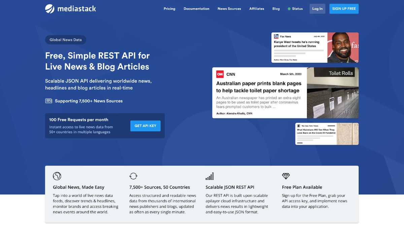The height and width of the screenshot is (229, 404).
Task: Open the Blog
Action: tap(276, 9)
